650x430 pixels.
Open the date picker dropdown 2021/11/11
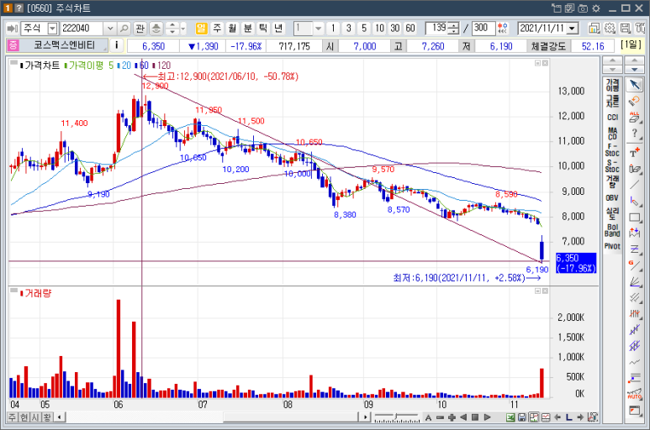(x=573, y=29)
